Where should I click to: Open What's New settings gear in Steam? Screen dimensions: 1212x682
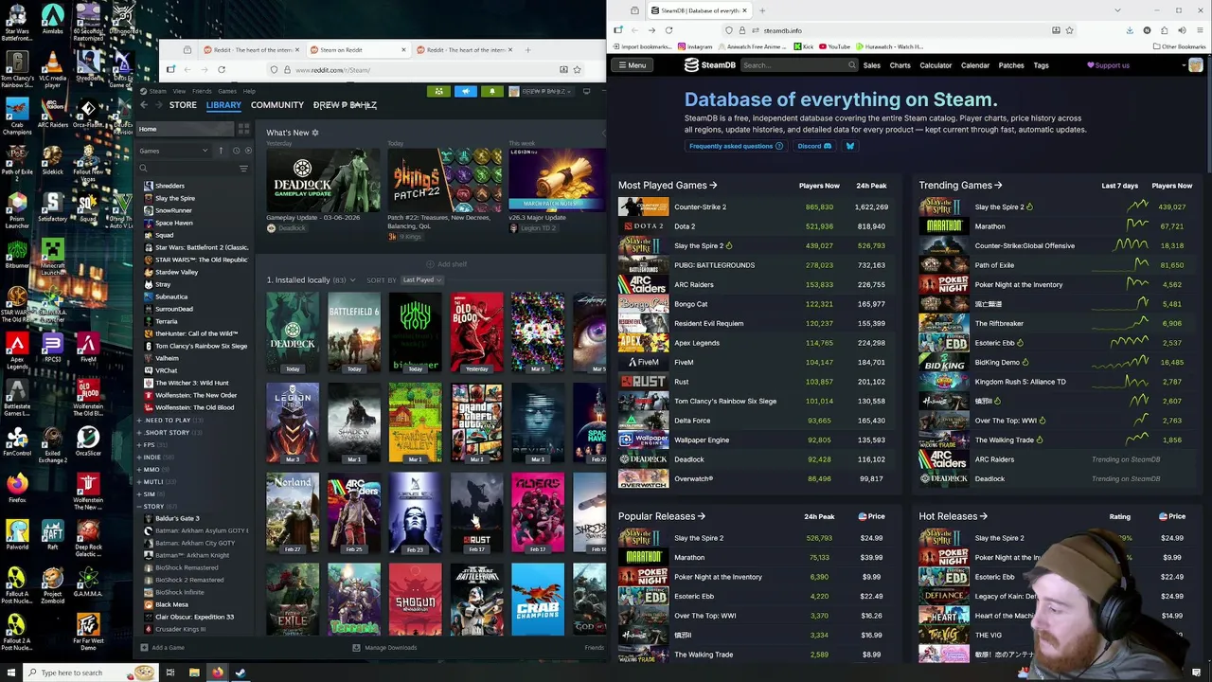315,133
